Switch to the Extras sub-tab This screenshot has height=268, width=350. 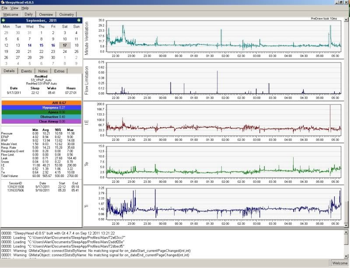coord(59,71)
